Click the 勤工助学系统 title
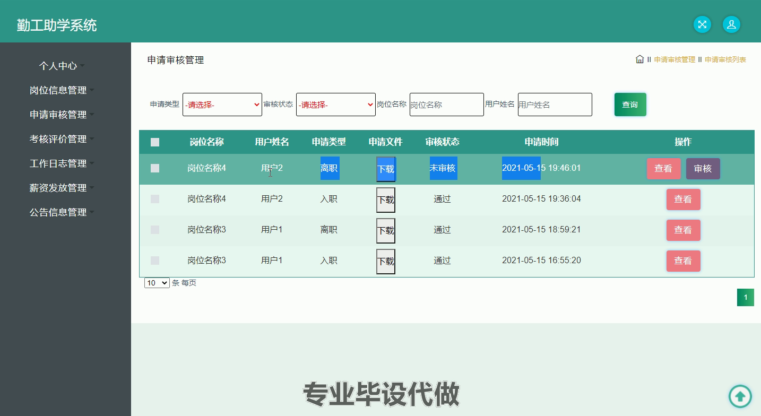 pyautogui.click(x=57, y=25)
